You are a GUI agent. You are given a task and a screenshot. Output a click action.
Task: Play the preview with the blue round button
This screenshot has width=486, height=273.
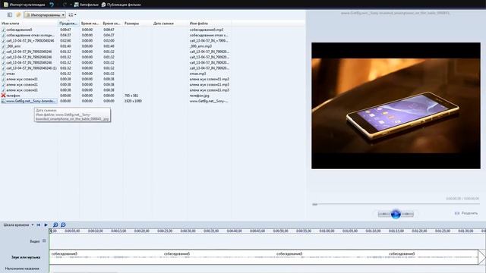tap(396, 214)
